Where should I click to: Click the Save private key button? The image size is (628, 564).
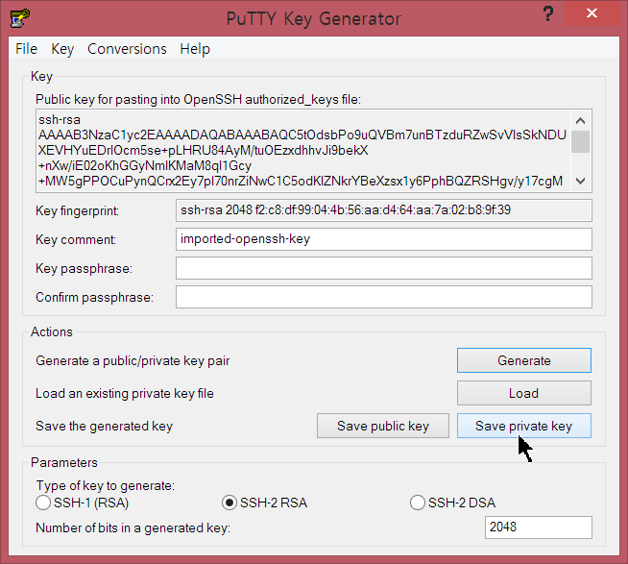[524, 426]
